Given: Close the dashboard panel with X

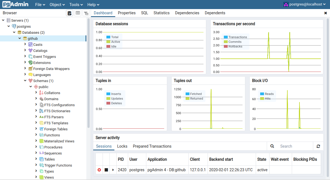Looking at the screenshot, I should pyautogui.click(x=326, y=13).
